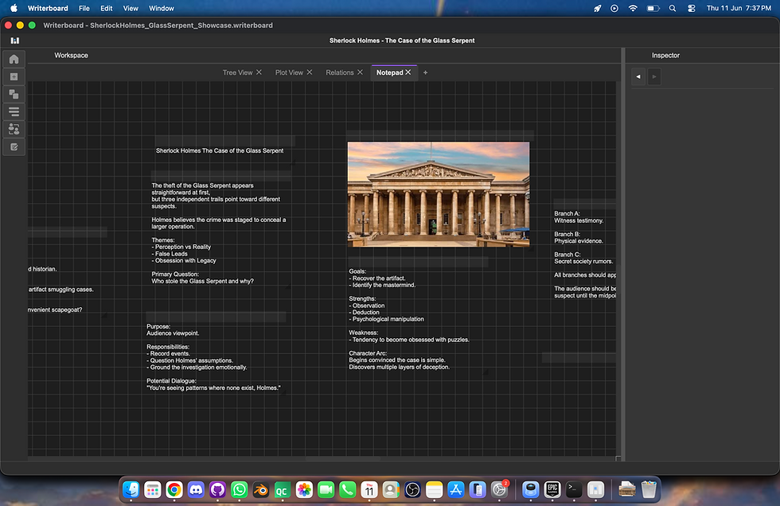
Task: Select the note title 'Sherlock Holmes The Case of the Glass Serpent'
Action: (x=220, y=150)
